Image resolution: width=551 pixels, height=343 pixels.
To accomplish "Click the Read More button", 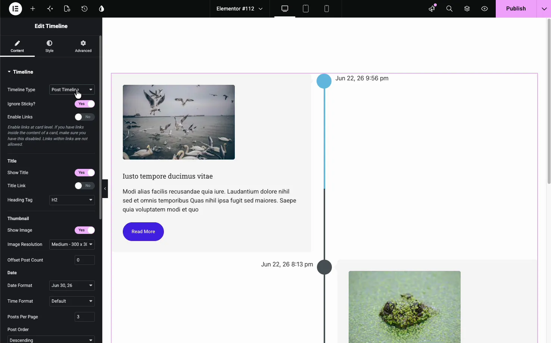I will [x=143, y=232].
